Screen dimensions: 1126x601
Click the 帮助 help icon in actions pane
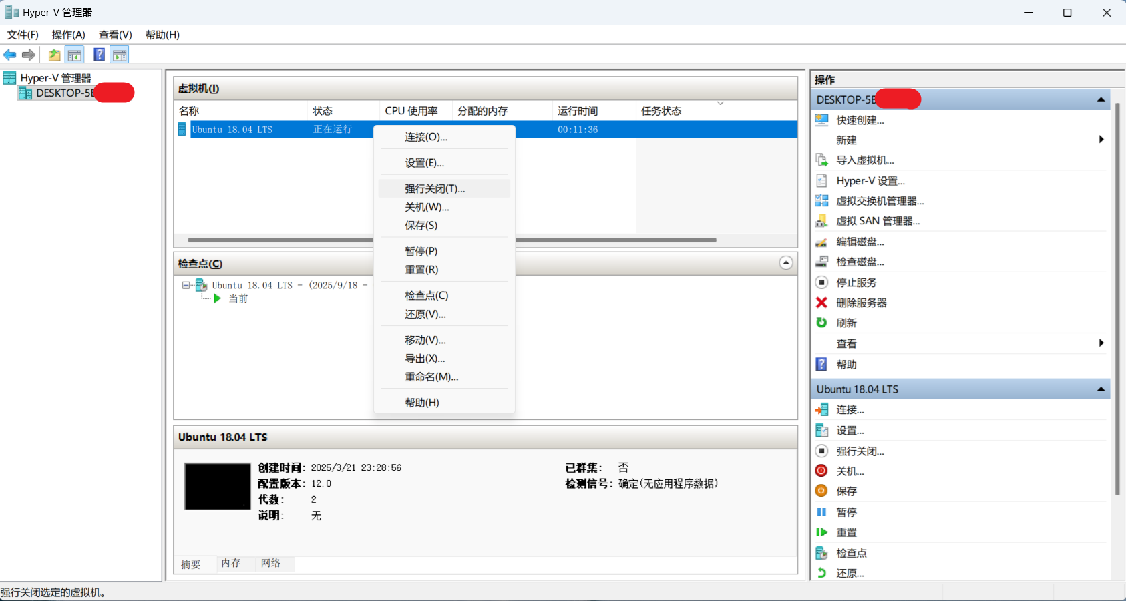(x=821, y=365)
